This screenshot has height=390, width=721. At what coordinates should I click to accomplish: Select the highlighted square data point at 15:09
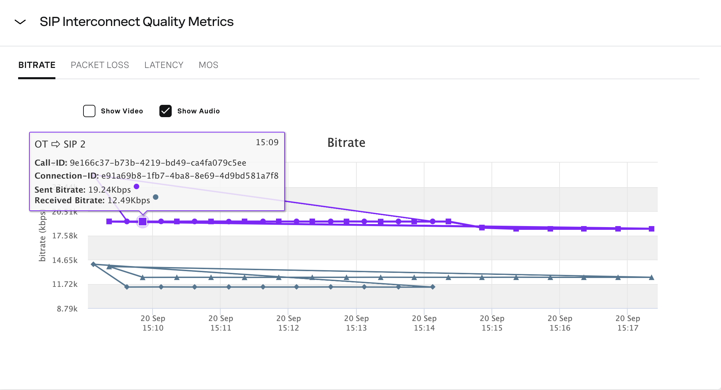click(142, 221)
